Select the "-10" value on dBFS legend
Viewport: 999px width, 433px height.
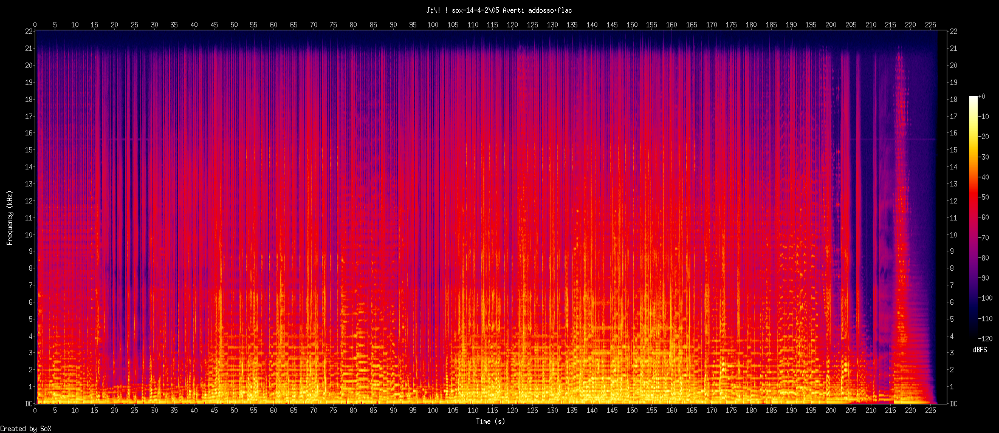(x=983, y=116)
